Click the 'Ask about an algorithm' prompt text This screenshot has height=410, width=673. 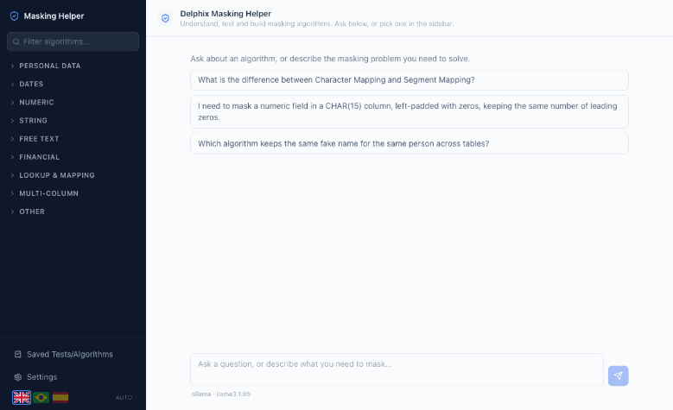pyautogui.click(x=330, y=59)
